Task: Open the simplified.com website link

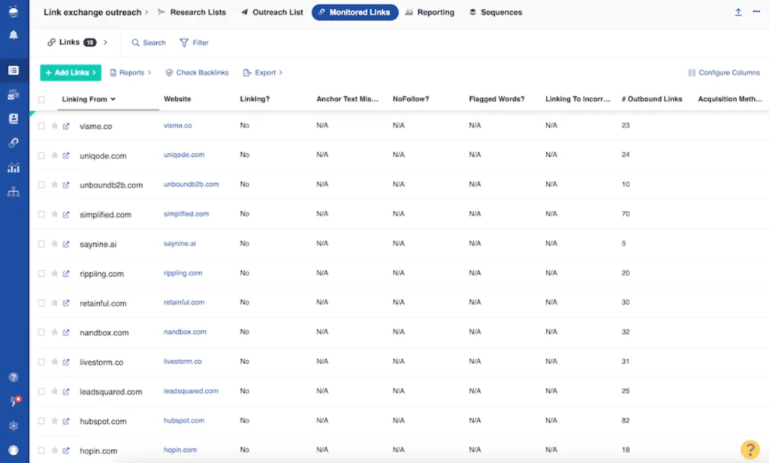Action: click(186, 214)
